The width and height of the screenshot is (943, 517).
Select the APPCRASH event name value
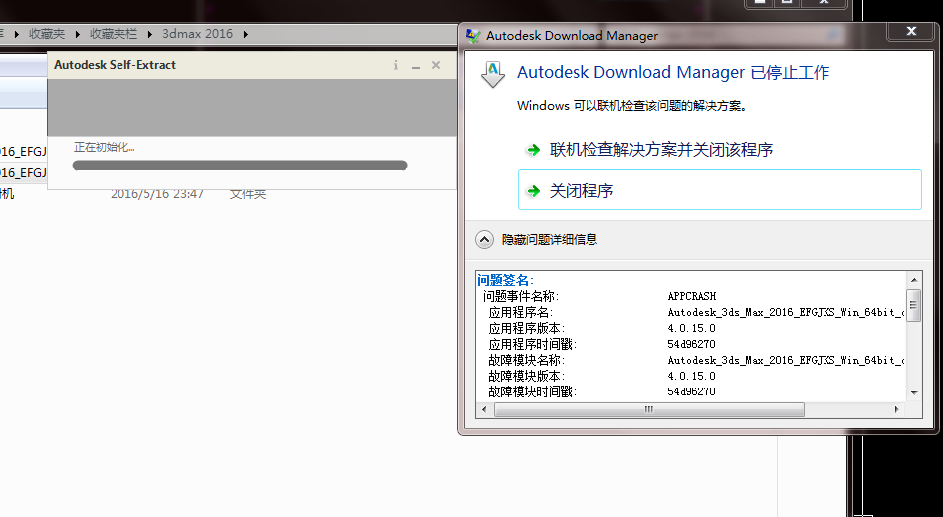[x=692, y=296]
